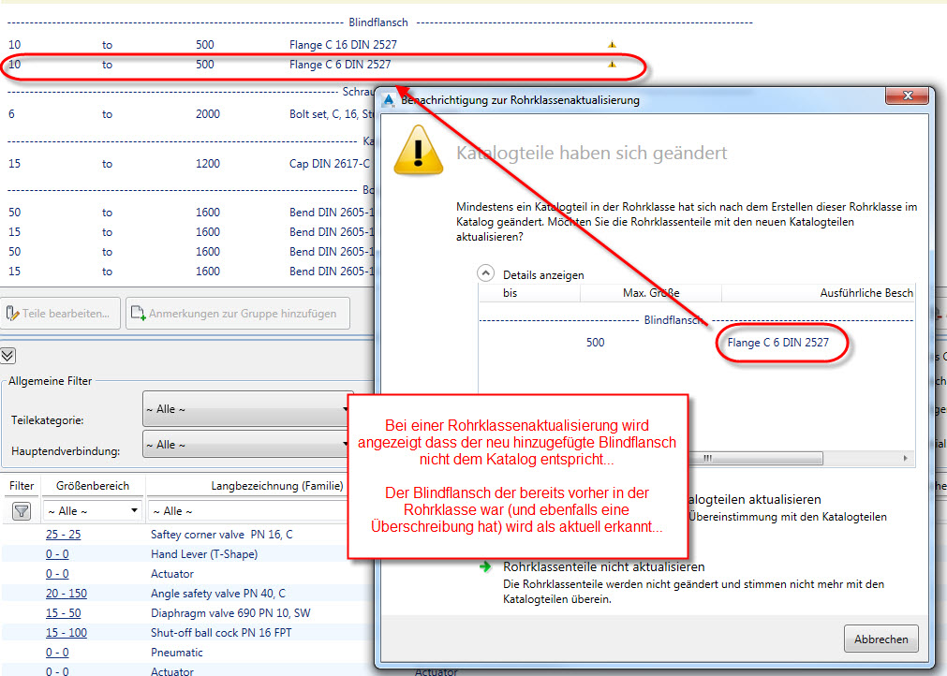This screenshot has width=947, height=676.
Task: Click Anmerkungen zur Gruppe hinzufügen
Action: point(238,314)
